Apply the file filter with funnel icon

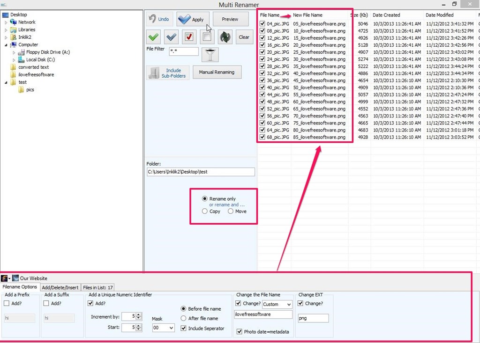click(210, 55)
